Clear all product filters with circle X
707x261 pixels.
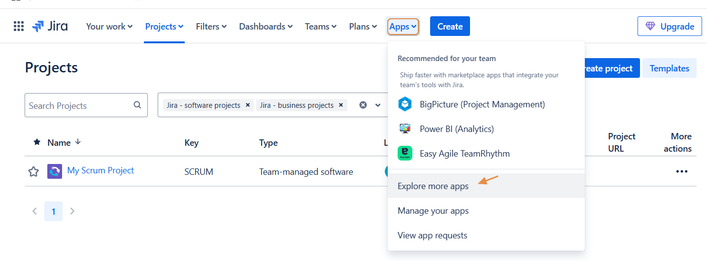[x=363, y=105]
